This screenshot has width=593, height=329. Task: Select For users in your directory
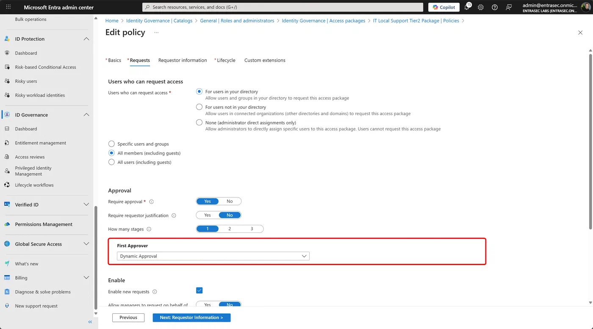pos(199,91)
